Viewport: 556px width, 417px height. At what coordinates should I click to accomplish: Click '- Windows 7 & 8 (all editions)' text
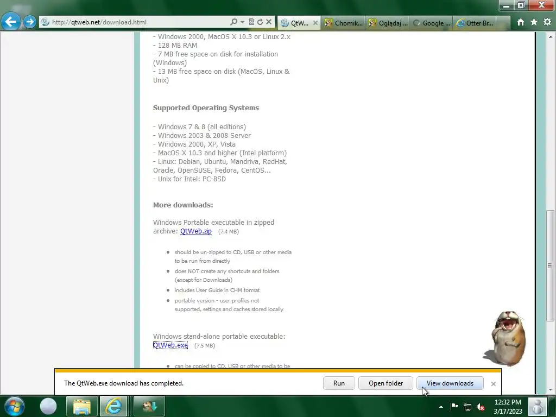point(200,127)
